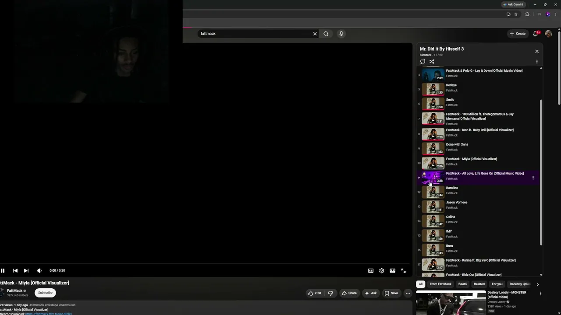Open Destroy Lonely MONSTER video thumbnail

(451, 303)
